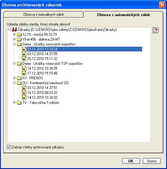Select Demo - Ukážky vzorových TSP rozpočtov label

coord(53,64)
